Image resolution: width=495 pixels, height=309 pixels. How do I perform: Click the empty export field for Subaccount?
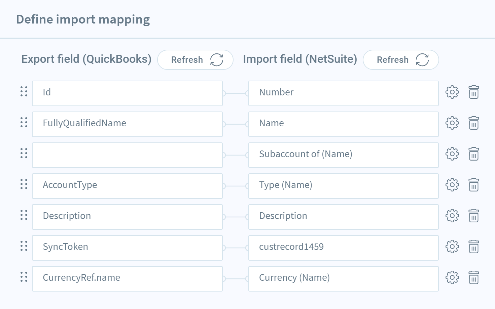[127, 155]
